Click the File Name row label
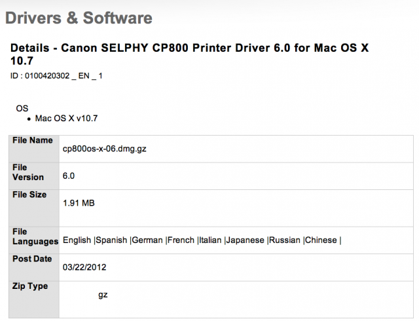Viewport: 419px width, 321px height. pyautogui.click(x=32, y=140)
